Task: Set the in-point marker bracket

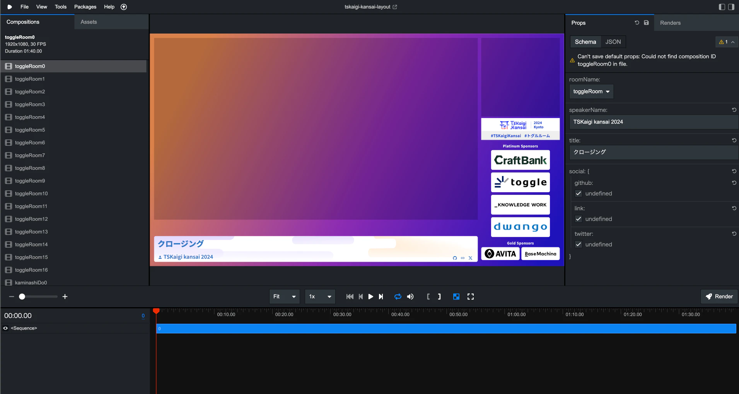Action: tap(428, 296)
